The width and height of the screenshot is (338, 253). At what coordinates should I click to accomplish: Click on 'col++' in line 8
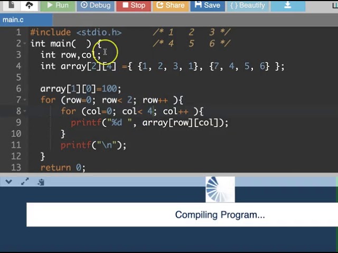(x=175, y=111)
